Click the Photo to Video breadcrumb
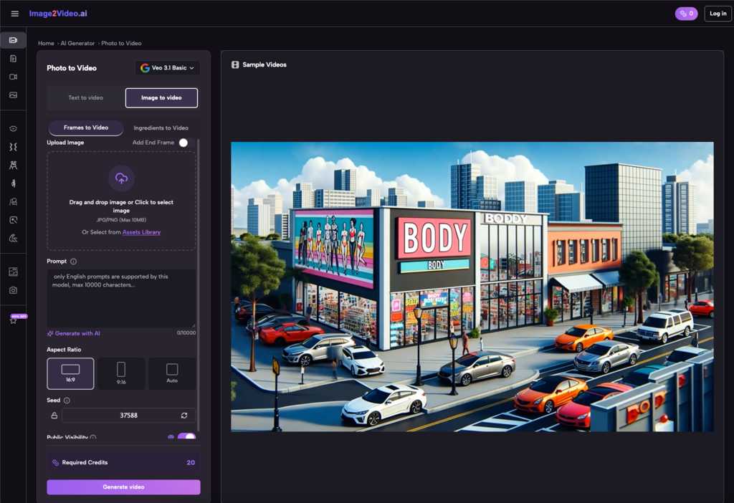Viewport: 734px width, 503px height. (x=121, y=43)
